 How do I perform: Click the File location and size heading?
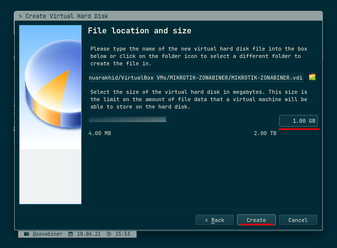point(140,31)
